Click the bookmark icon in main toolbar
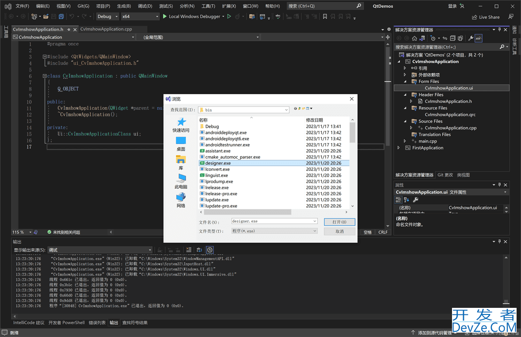521x337 pixels. (325, 16)
